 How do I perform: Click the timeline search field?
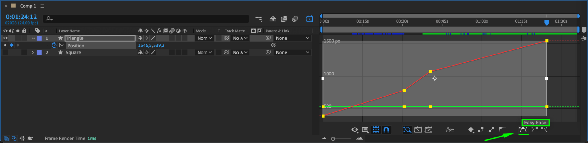tap(146, 19)
